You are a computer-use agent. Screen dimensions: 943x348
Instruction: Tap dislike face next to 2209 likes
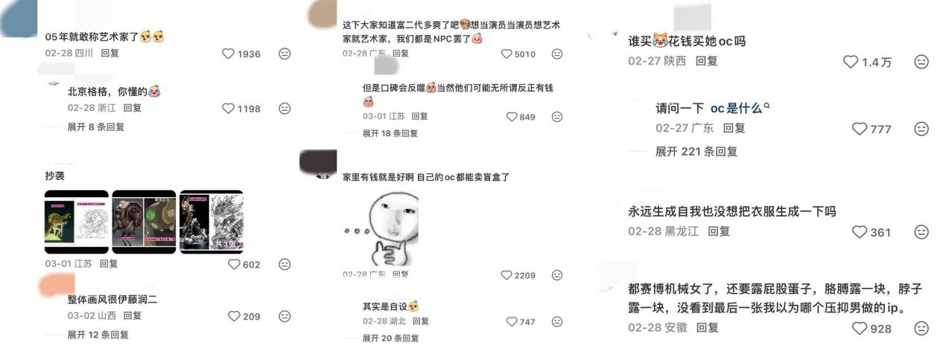[x=557, y=275]
